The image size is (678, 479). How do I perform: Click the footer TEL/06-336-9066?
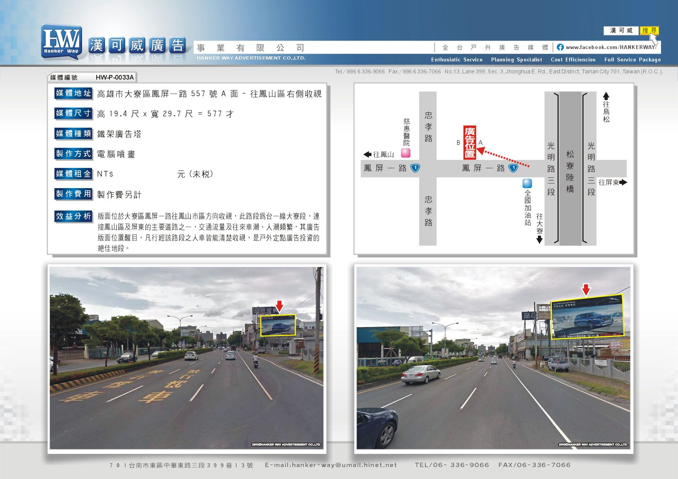click(452, 465)
